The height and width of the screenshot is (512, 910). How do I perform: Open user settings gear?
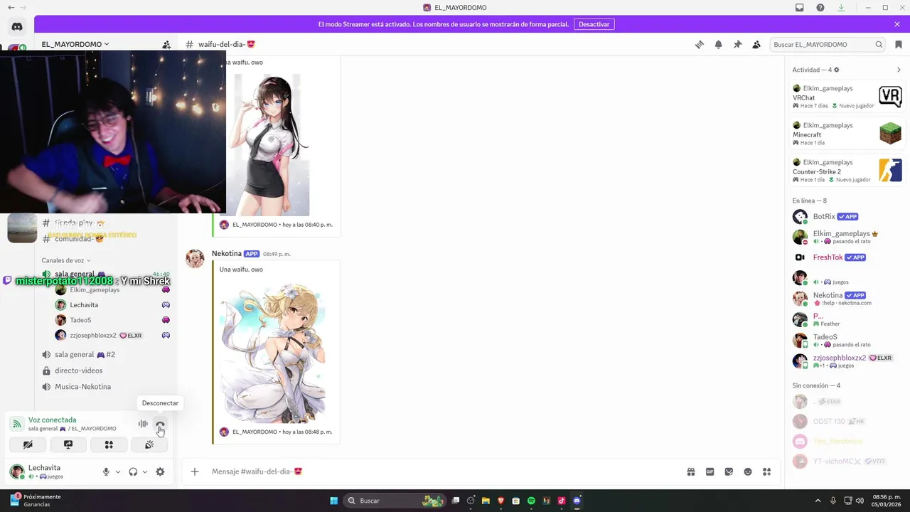tap(160, 471)
